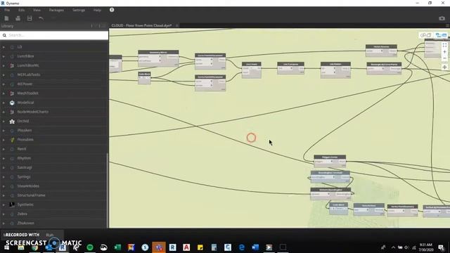Select SteamNodes in the Library list
This screenshot has height=253, width=450.
[28, 186]
